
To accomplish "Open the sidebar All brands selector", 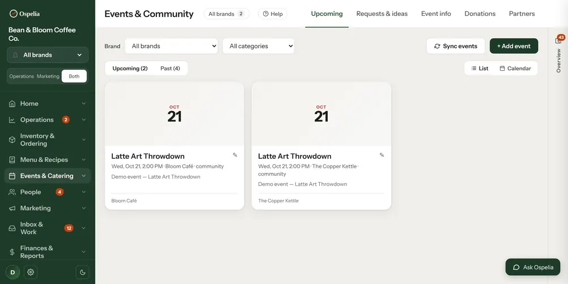I will 48,55.
